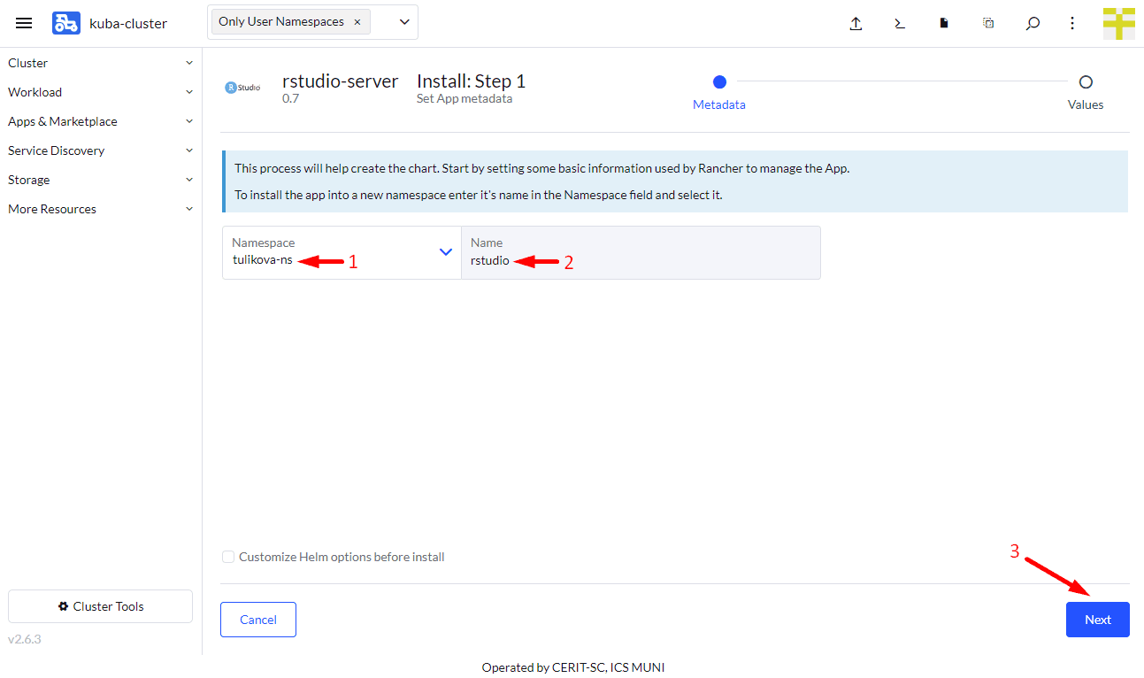The height and width of the screenshot is (678, 1144).
Task: Click the kuba-cluster logo icon
Action: [66, 23]
